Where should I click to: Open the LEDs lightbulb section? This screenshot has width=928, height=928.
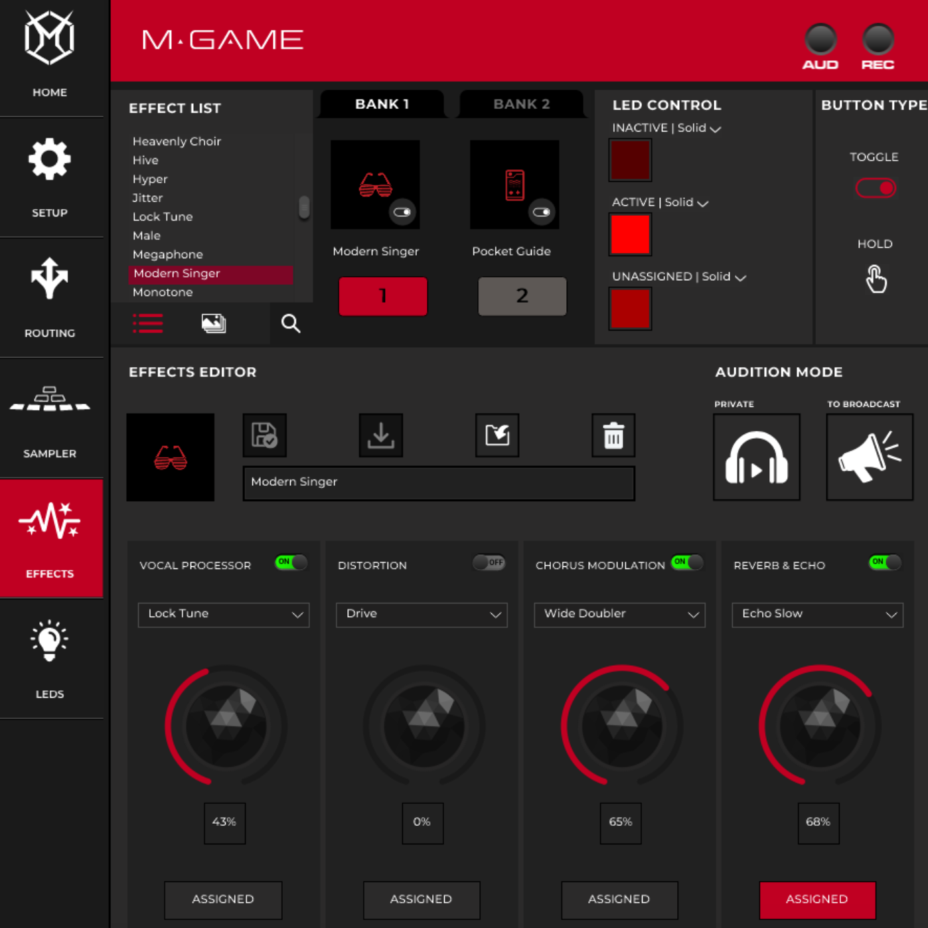pyautogui.click(x=50, y=658)
